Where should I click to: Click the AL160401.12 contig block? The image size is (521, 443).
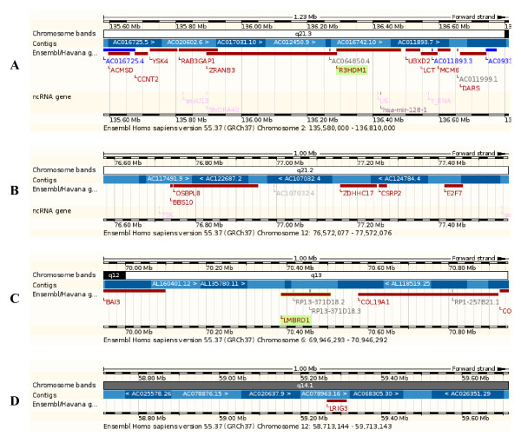pos(175,284)
